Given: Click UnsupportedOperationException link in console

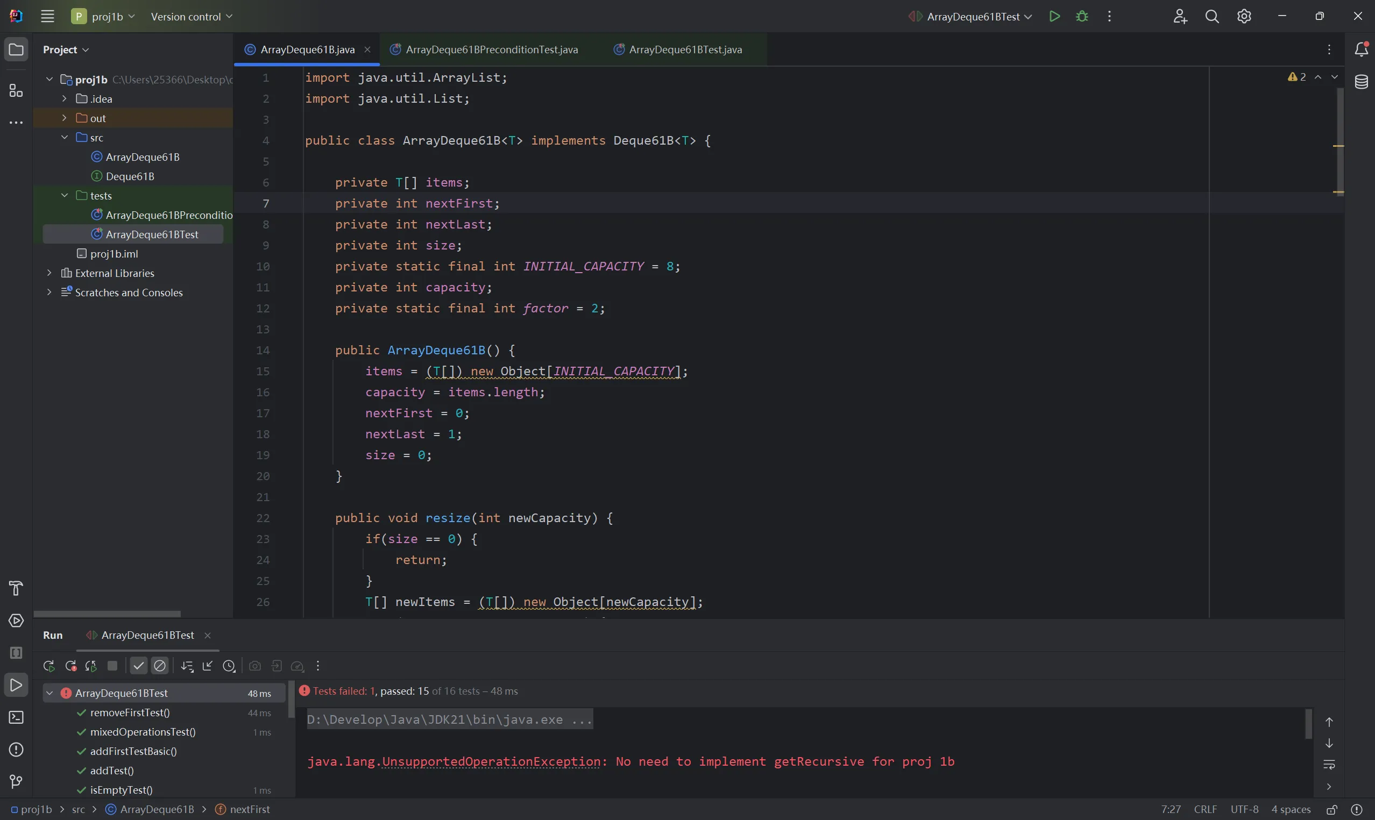Looking at the screenshot, I should coord(491,761).
